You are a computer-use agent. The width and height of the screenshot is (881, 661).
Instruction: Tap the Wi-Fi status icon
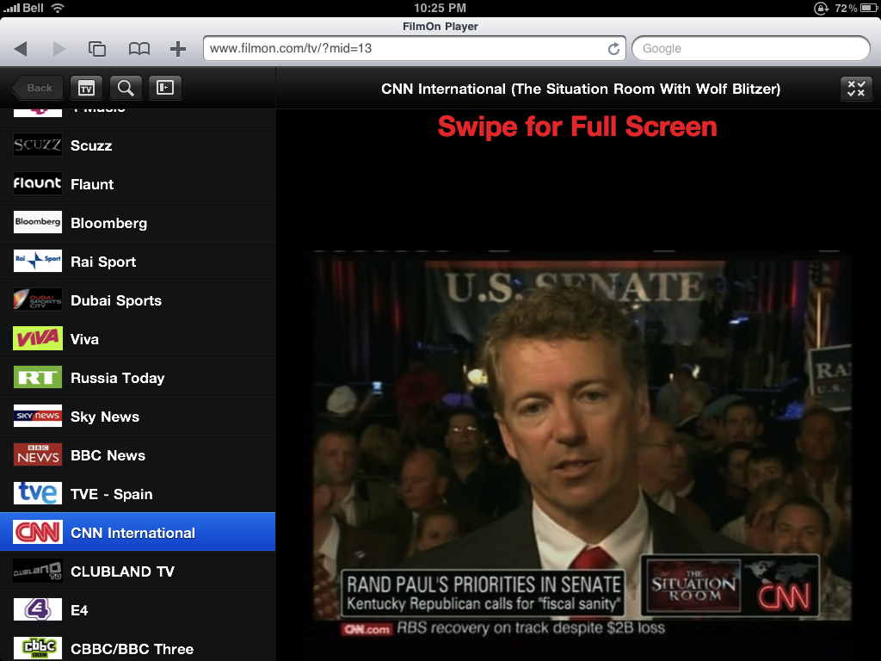coord(57,8)
